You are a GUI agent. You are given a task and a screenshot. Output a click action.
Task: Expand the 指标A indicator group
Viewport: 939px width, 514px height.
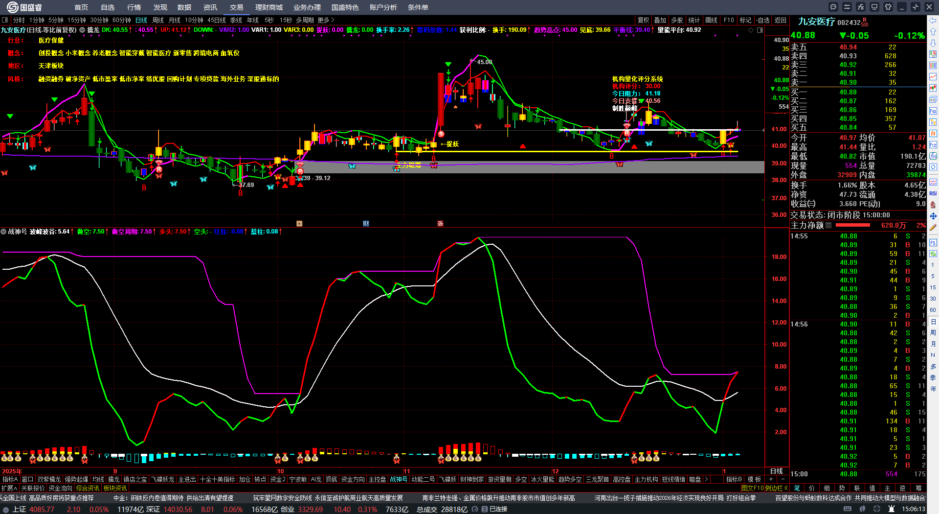pyautogui.click(x=10, y=479)
